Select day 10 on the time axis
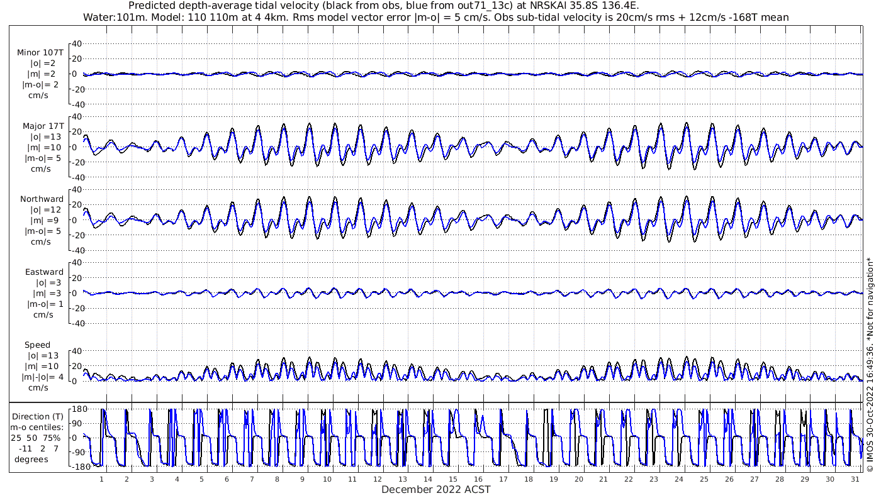Image resolution: width=881 pixels, height=503 pixels. (327, 479)
